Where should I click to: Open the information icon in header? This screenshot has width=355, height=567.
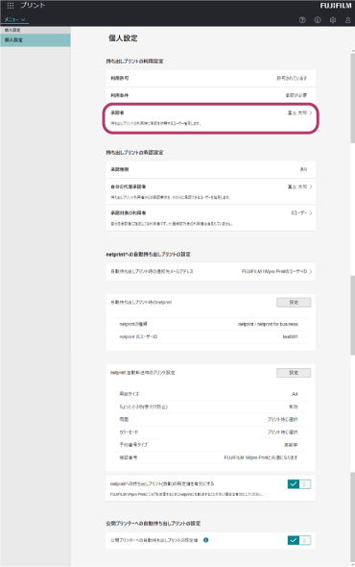point(318,20)
